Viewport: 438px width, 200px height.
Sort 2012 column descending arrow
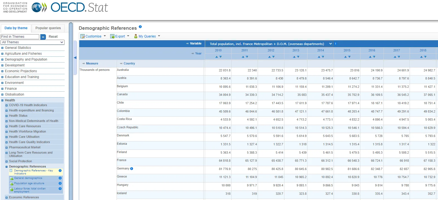click(x=273, y=57)
